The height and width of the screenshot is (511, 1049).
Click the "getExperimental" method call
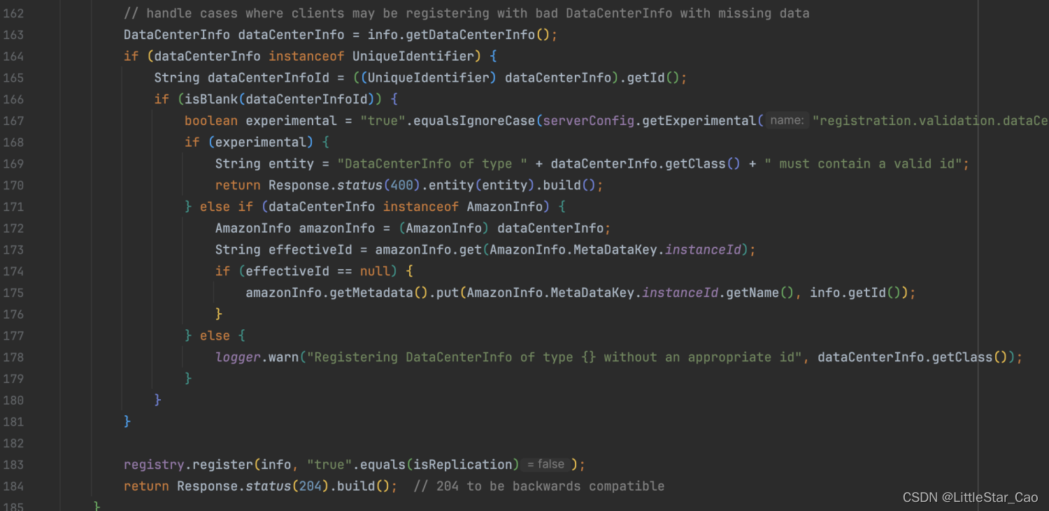699,121
